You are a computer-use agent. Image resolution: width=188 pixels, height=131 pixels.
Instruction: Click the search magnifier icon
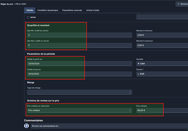coord(178,4)
